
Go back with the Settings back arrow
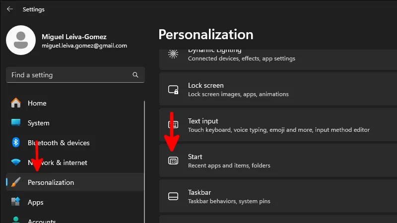(10, 9)
